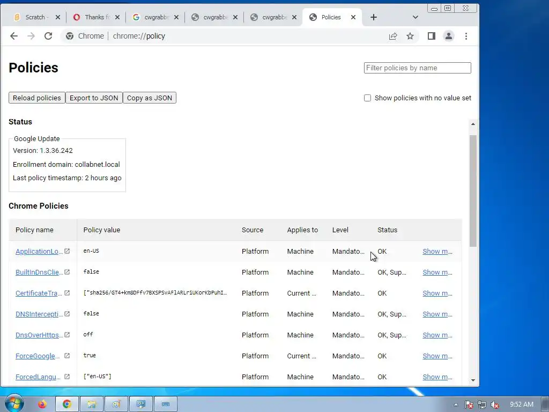Open the side panel icon

[432, 36]
